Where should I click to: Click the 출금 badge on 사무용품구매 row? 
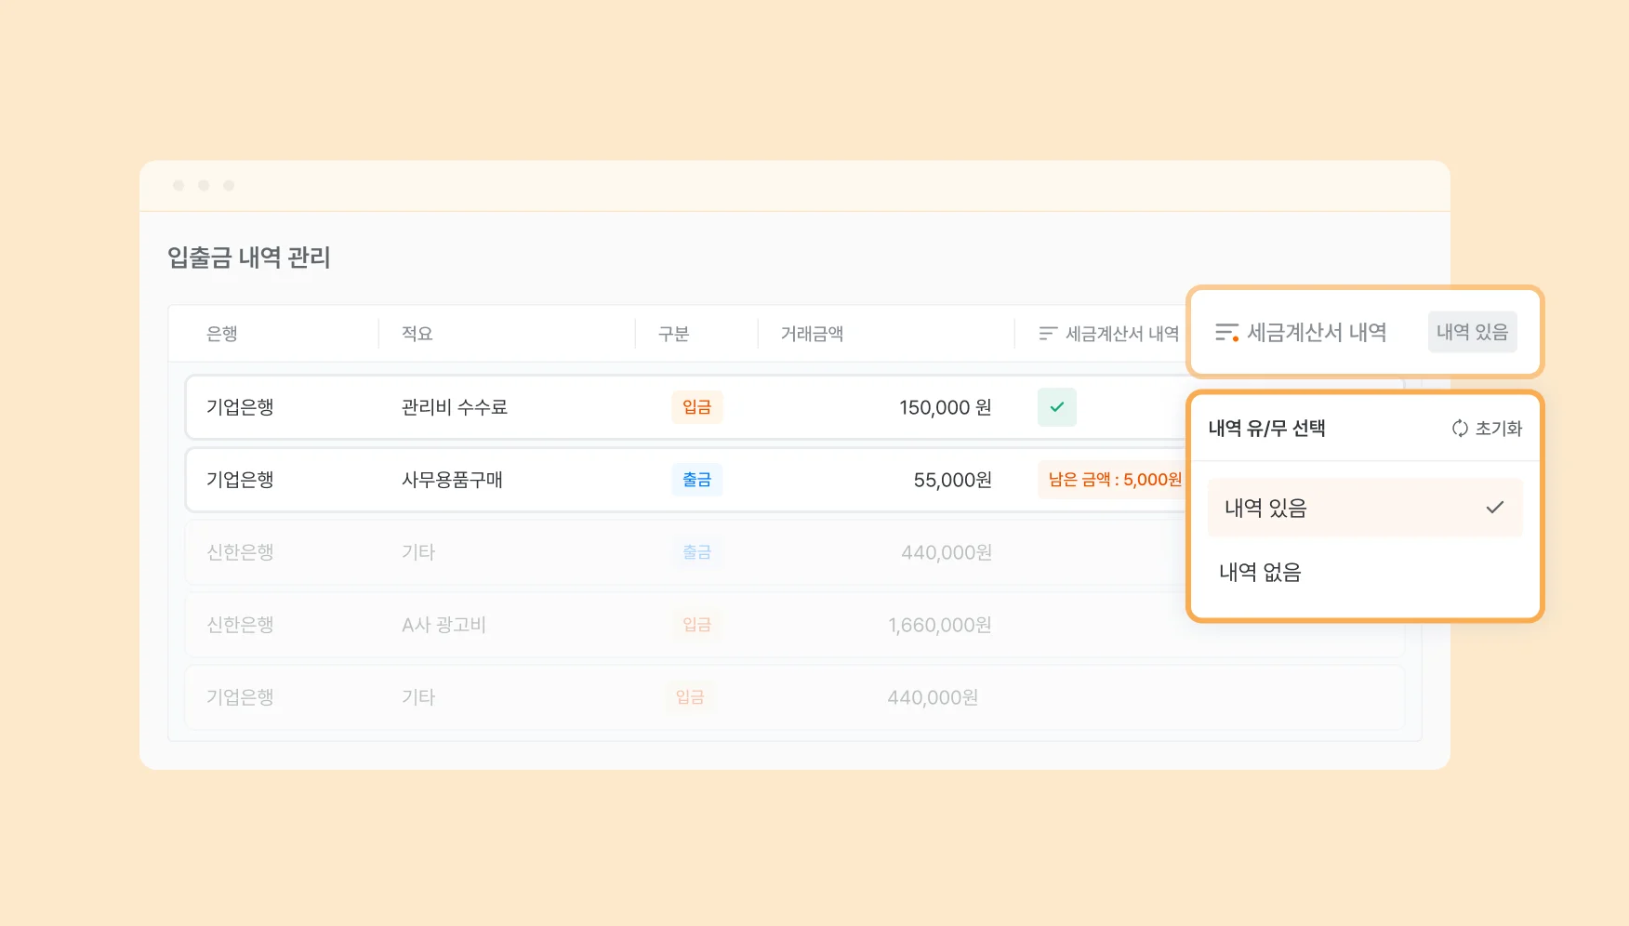point(696,480)
